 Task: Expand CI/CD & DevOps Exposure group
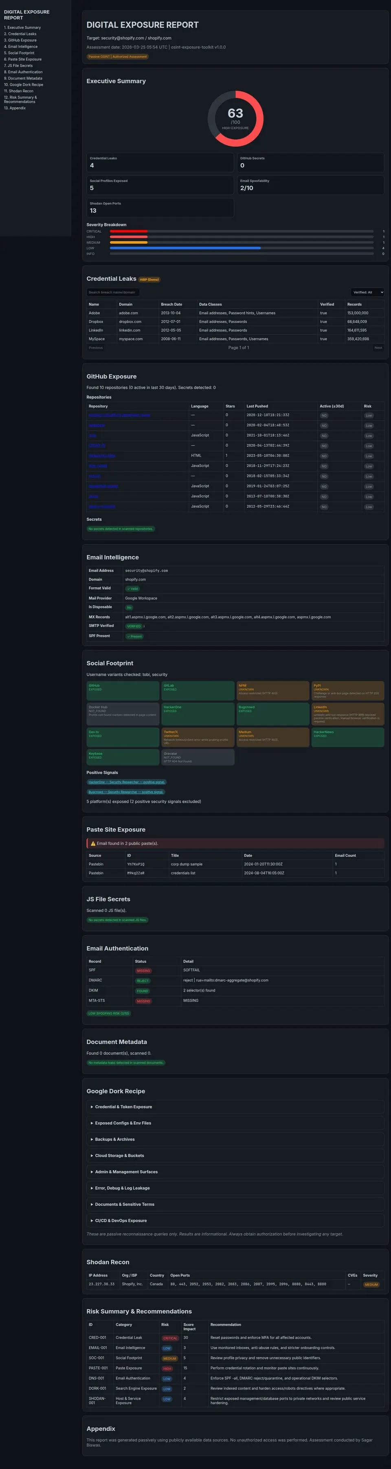pyautogui.click(x=235, y=1220)
